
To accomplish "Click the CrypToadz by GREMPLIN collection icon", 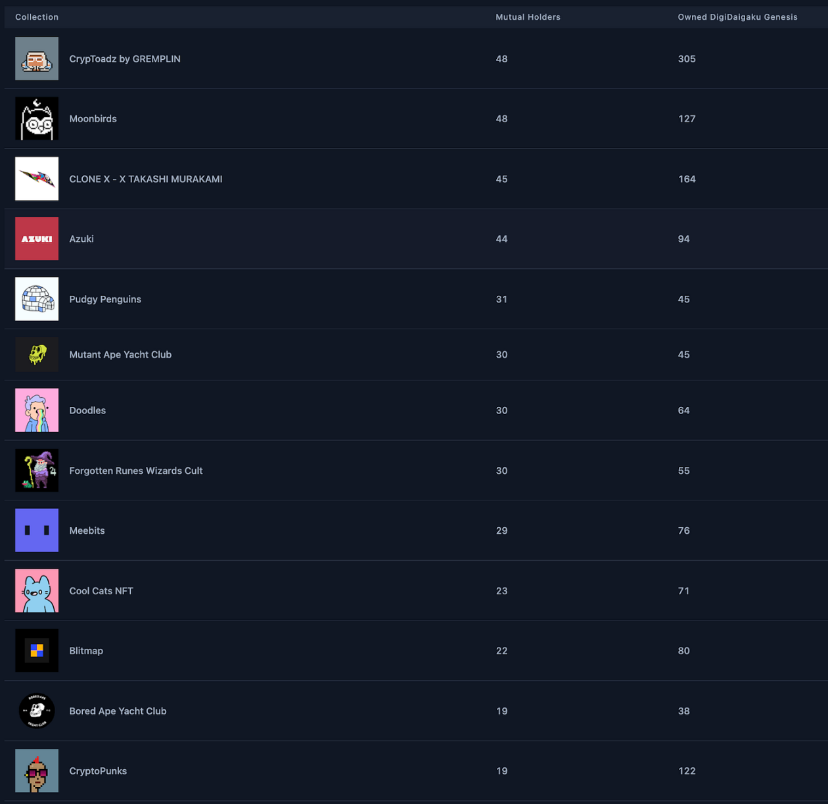I will 37,59.
